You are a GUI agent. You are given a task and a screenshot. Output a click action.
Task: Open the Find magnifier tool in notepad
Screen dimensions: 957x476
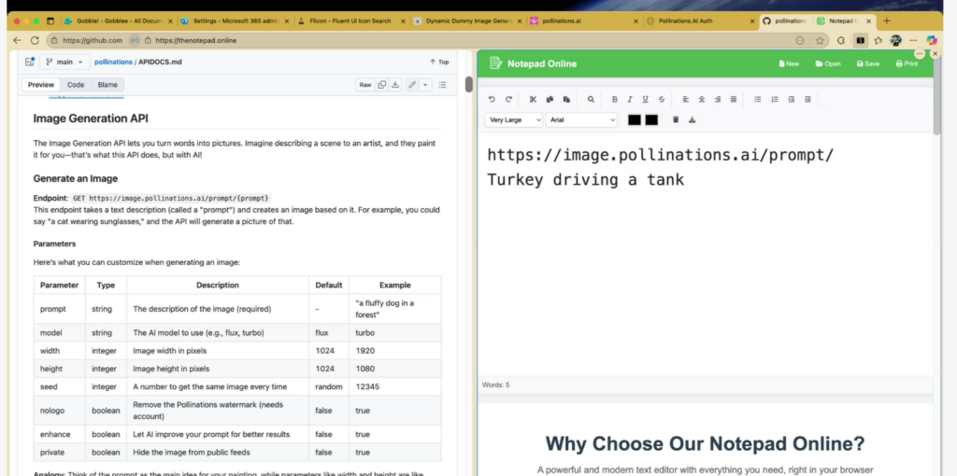tap(591, 99)
